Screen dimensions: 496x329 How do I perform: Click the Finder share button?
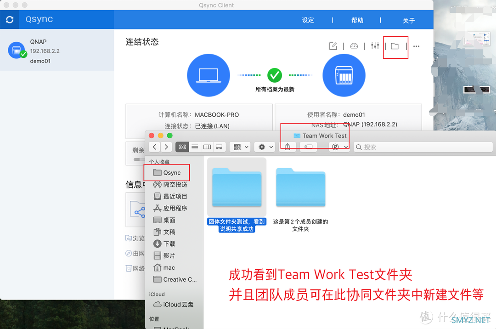(287, 147)
